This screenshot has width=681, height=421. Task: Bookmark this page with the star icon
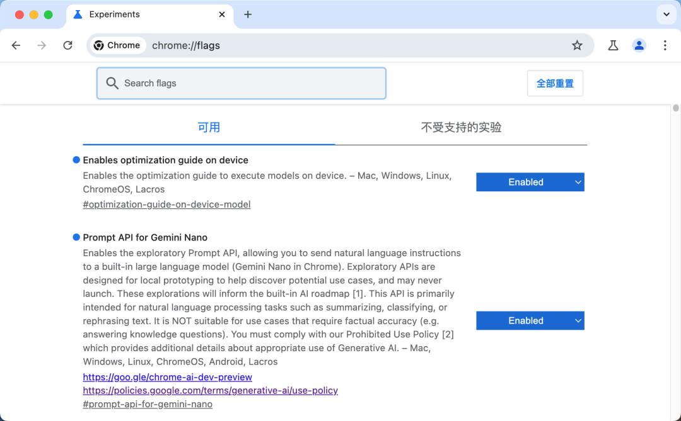tap(577, 45)
